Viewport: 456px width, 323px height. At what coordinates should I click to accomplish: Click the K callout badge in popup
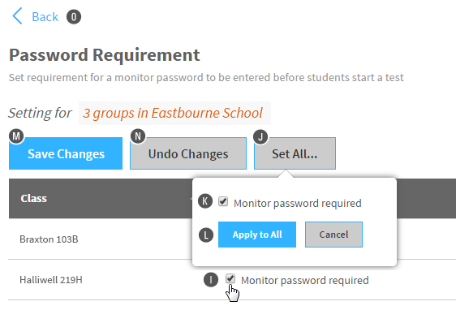(205, 201)
